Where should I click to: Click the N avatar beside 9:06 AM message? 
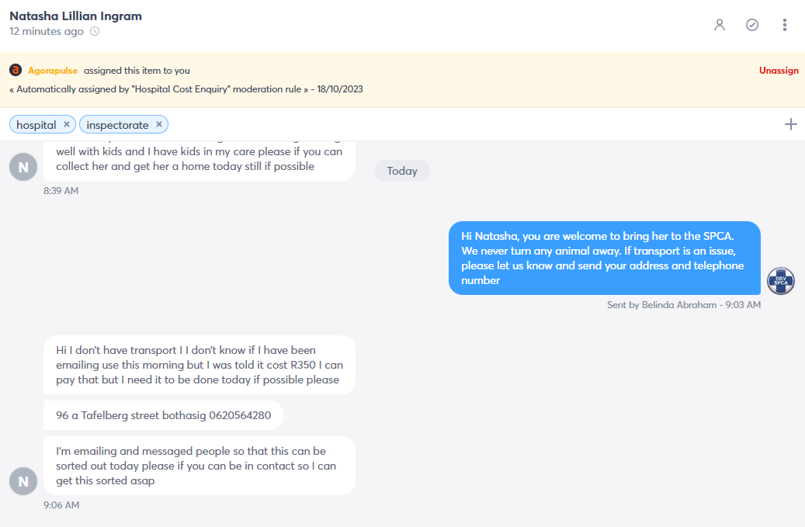[x=23, y=480]
